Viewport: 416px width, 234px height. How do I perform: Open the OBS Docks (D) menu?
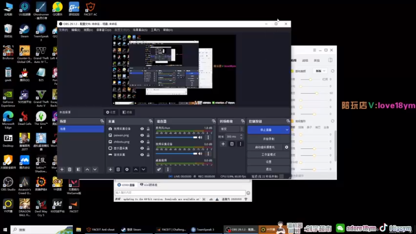(103, 30)
